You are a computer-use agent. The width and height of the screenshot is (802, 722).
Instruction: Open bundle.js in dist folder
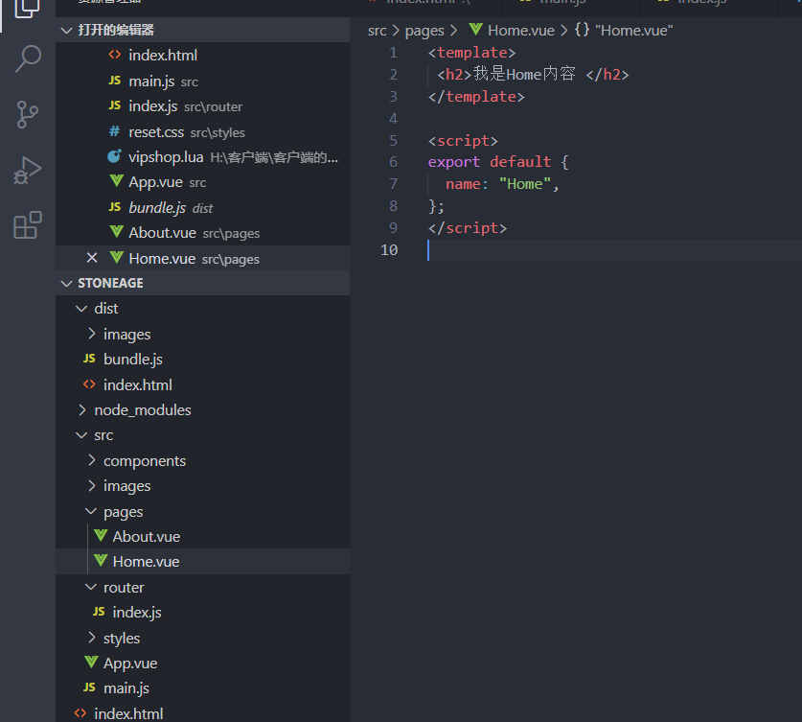coord(202,360)
